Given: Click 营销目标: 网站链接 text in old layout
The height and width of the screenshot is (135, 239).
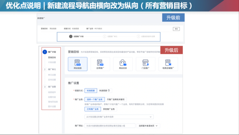Looking at the screenshot, I should point(48,28).
